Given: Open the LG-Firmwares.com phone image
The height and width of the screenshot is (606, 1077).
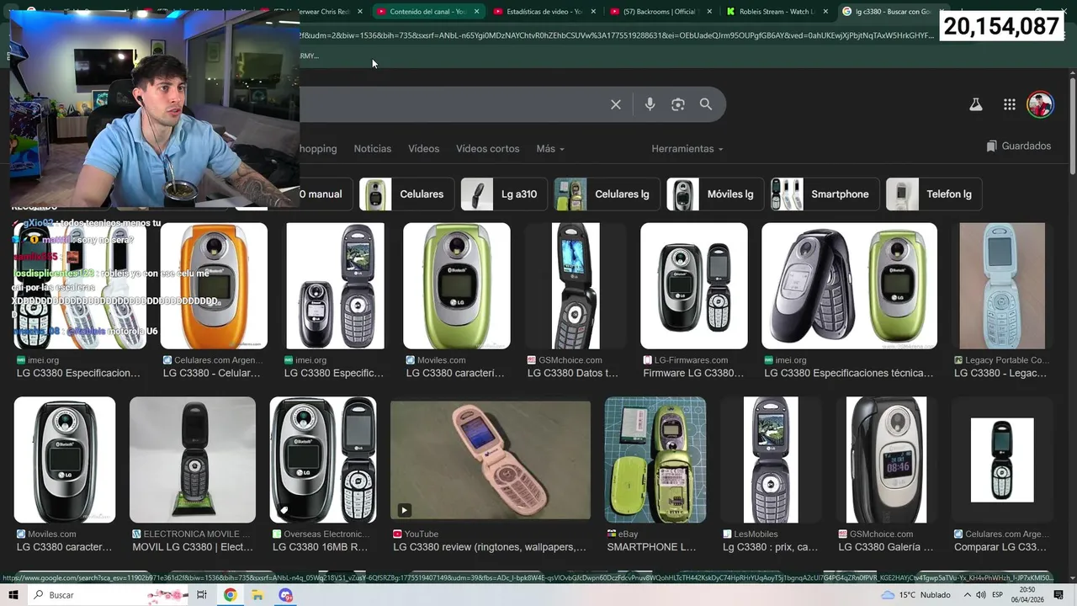Looking at the screenshot, I should click(694, 286).
